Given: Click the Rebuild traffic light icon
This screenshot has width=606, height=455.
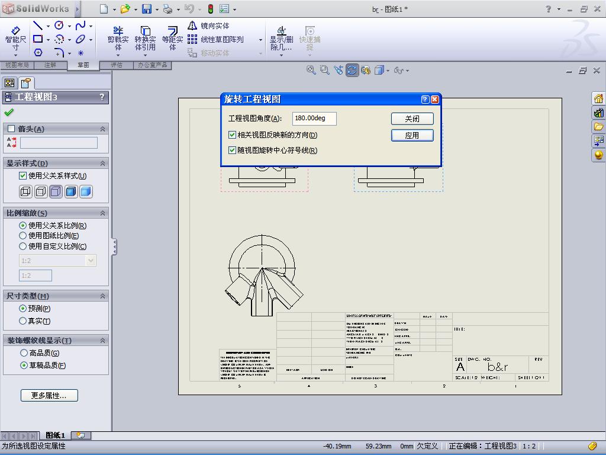Looking at the screenshot, I should (x=211, y=8).
